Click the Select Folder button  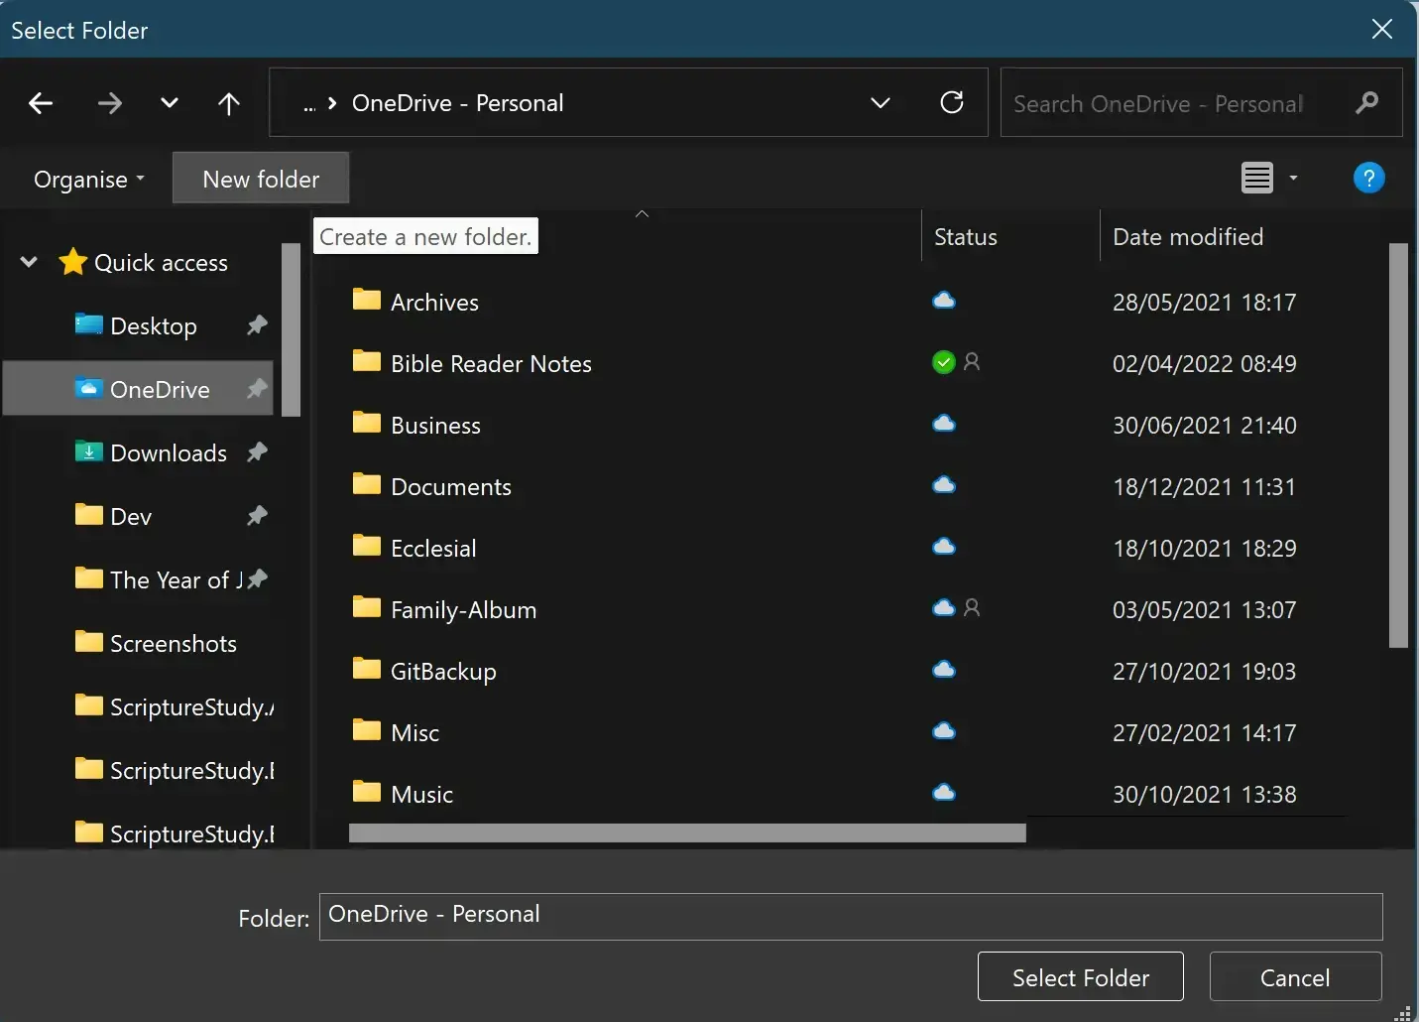(1079, 976)
